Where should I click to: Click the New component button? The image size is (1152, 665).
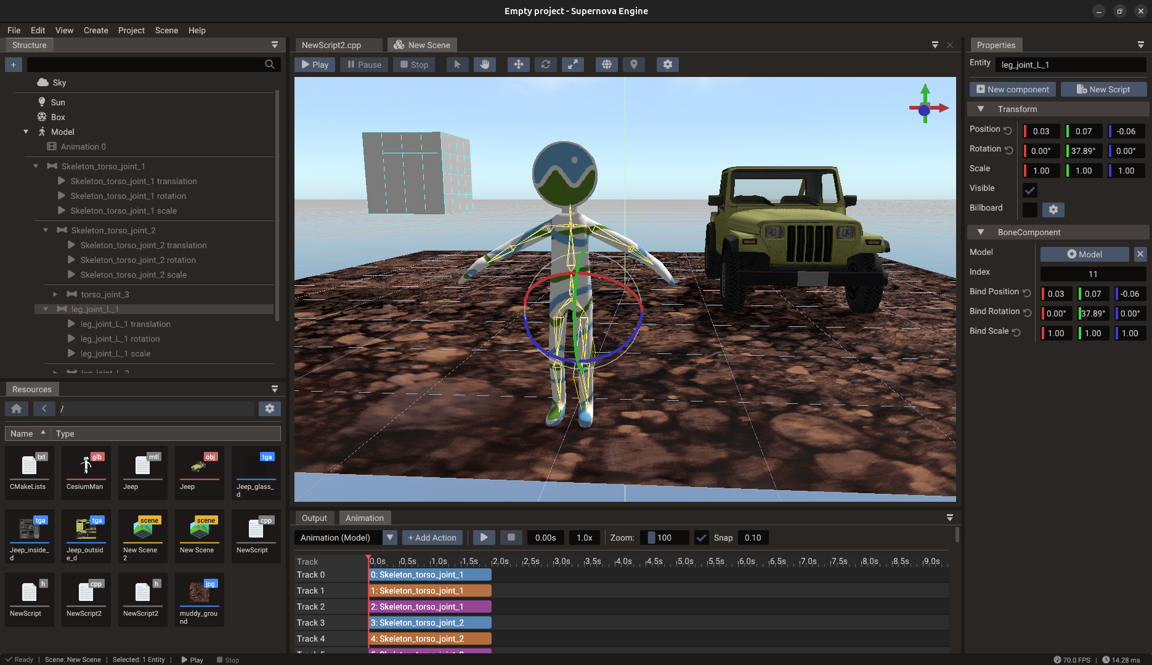1012,89
